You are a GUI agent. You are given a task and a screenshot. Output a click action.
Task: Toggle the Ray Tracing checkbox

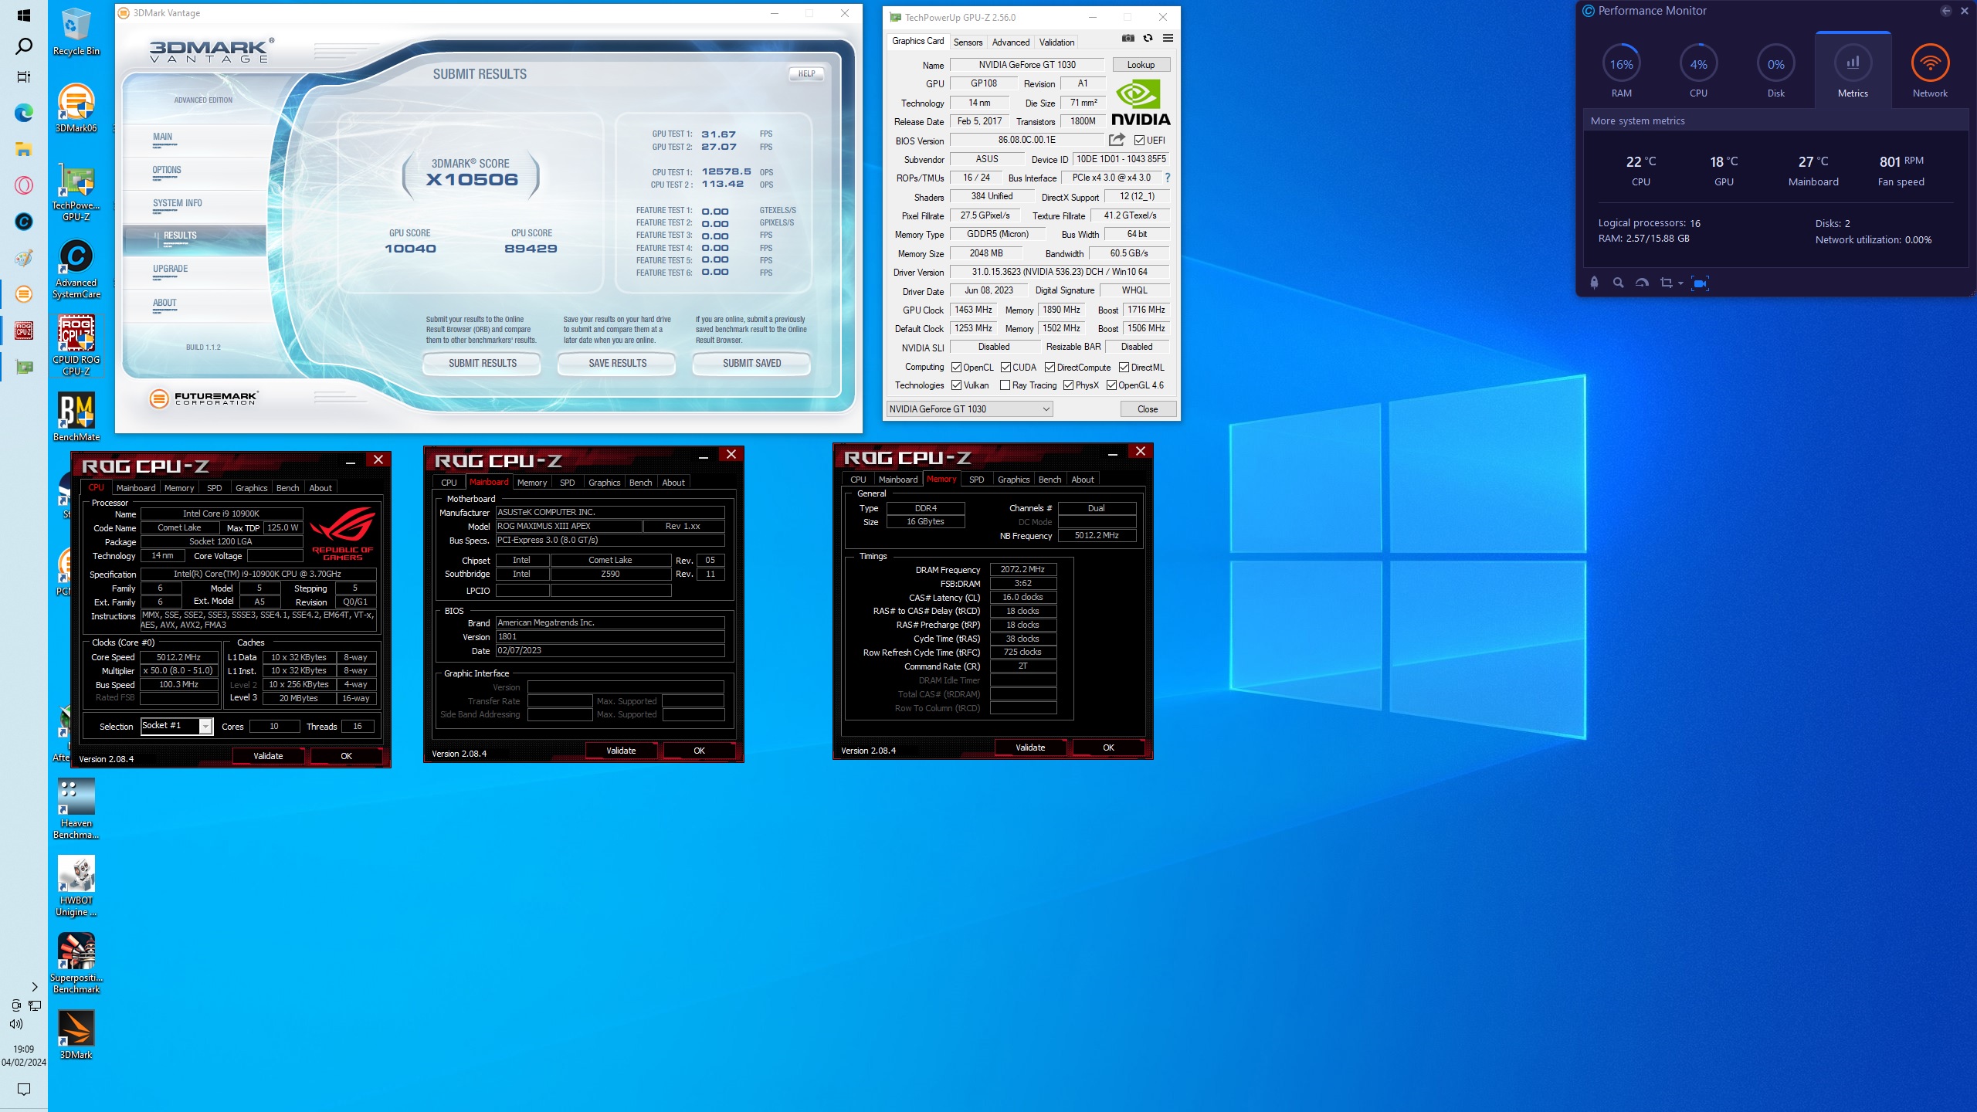pos(1005,385)
